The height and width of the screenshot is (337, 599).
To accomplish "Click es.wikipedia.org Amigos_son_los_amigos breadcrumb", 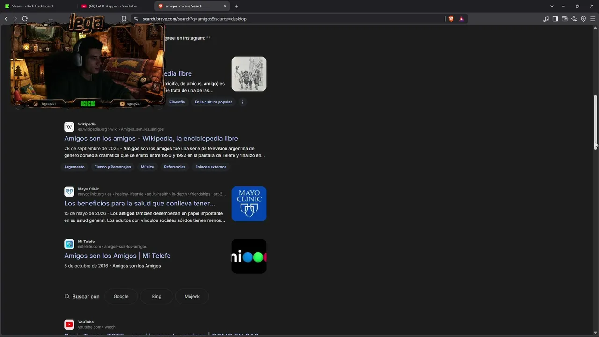I will pos(121,129).
